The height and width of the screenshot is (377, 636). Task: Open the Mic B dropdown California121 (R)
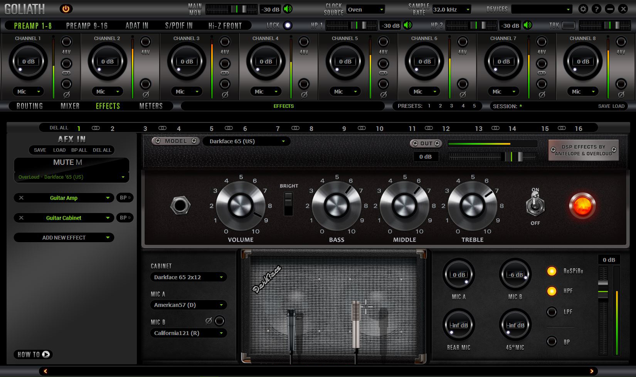188,333
